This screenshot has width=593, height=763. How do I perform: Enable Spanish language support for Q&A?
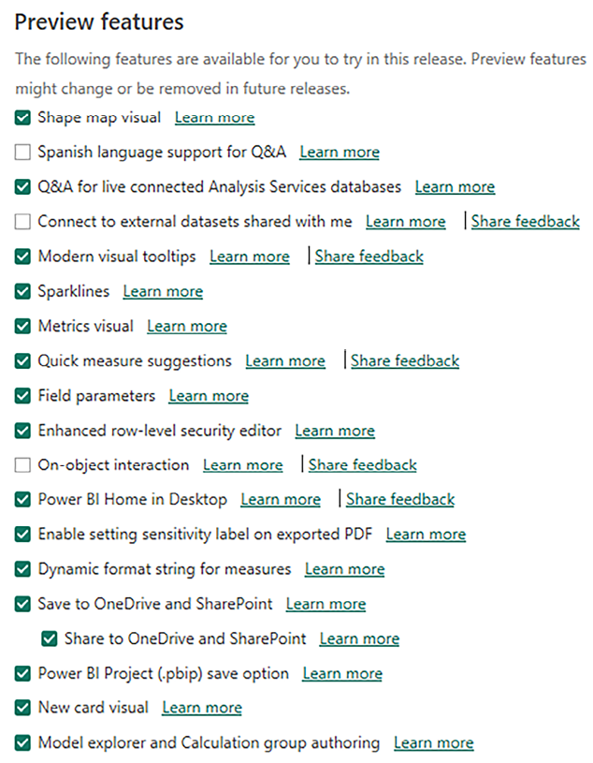(23, 153)
